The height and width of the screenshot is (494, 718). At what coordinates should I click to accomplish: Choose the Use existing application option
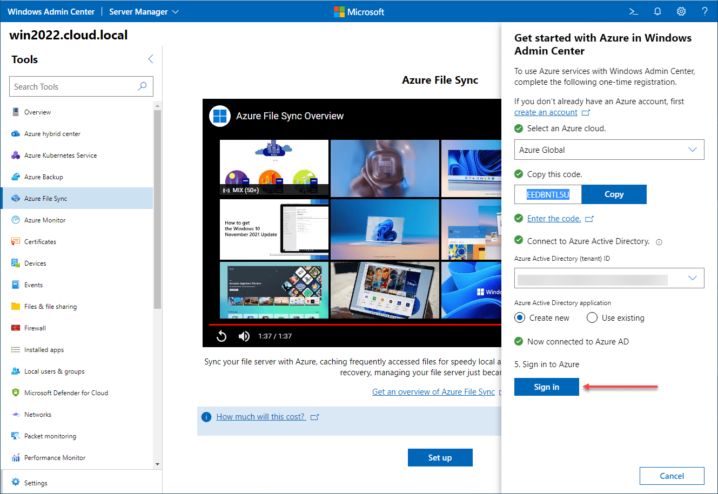tap(592, 317)
